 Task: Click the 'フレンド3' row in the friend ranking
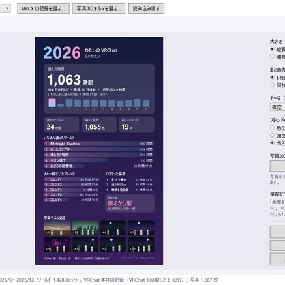click(72, 190)
